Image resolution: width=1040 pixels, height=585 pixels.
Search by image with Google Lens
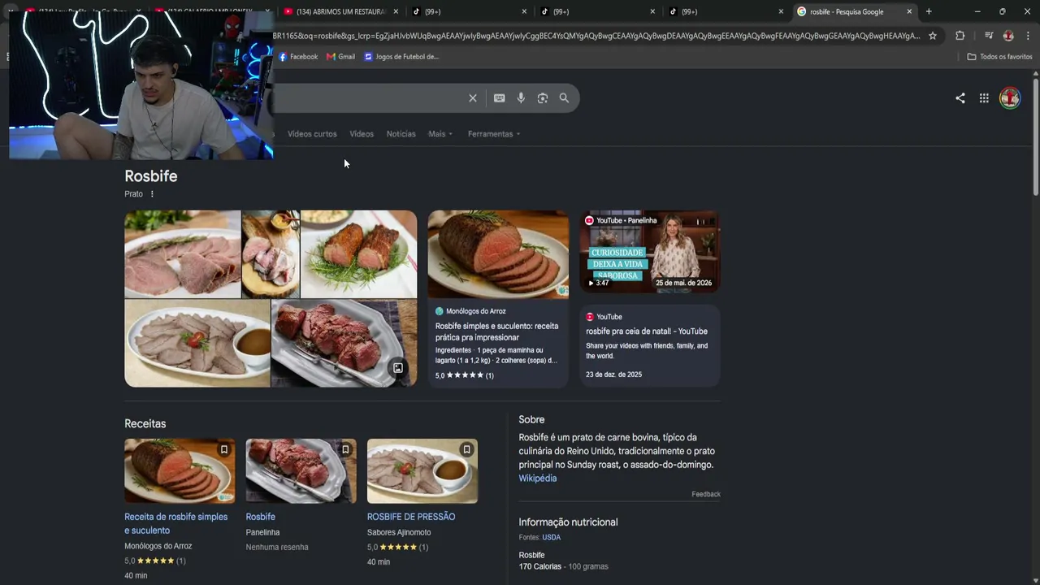coord(543,98)
